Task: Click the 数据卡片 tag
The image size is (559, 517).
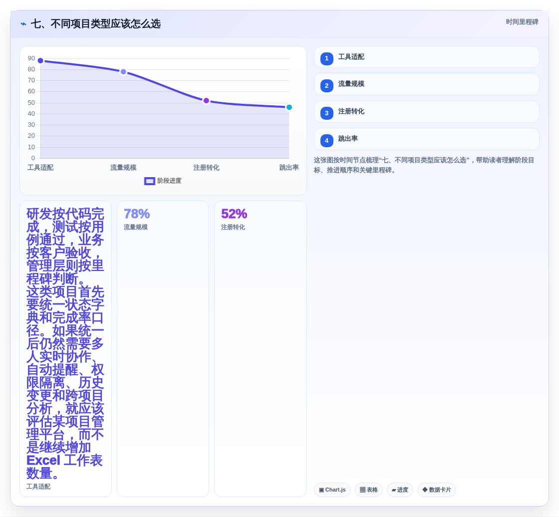Action: pos(437,490)
